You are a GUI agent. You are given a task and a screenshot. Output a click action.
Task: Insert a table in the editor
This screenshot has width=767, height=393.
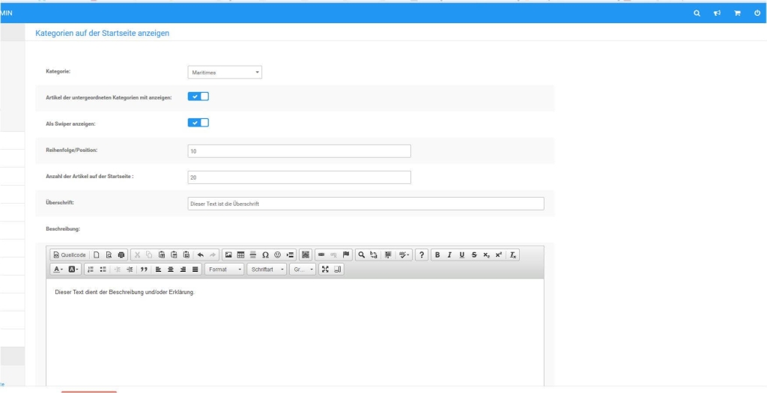[241, 255]
